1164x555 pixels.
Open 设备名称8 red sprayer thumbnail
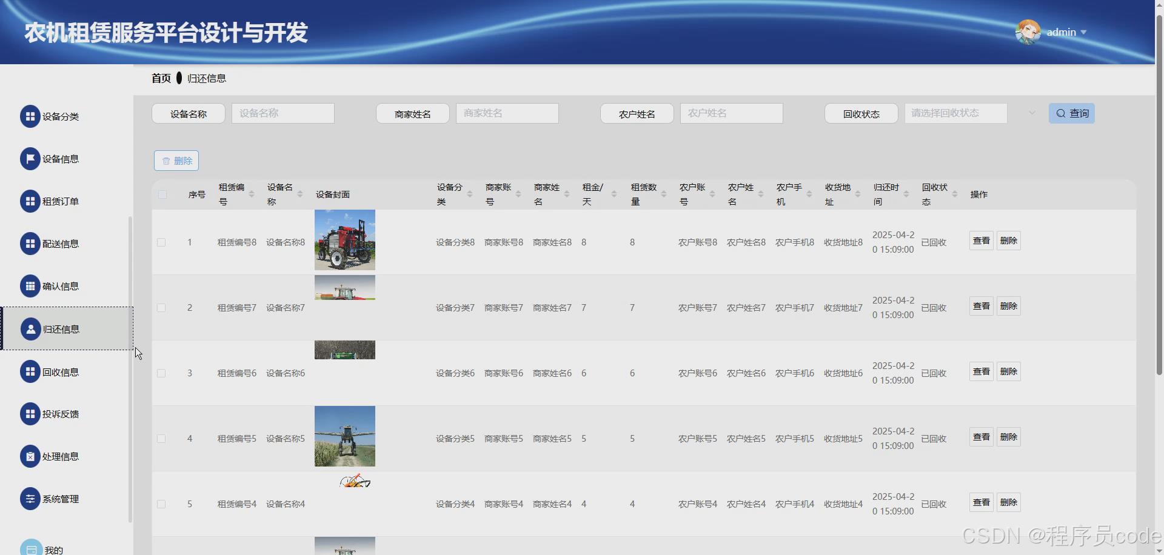click(x=345, y=240)
